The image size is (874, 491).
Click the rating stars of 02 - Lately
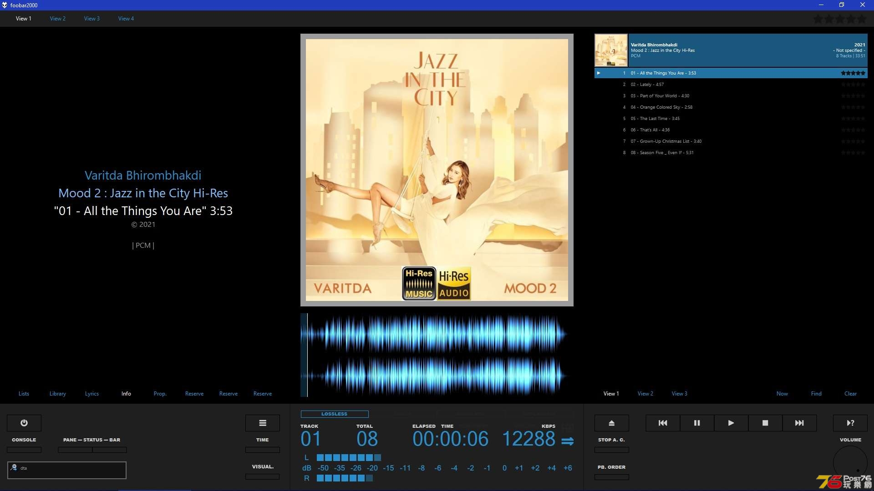point(853,85)
